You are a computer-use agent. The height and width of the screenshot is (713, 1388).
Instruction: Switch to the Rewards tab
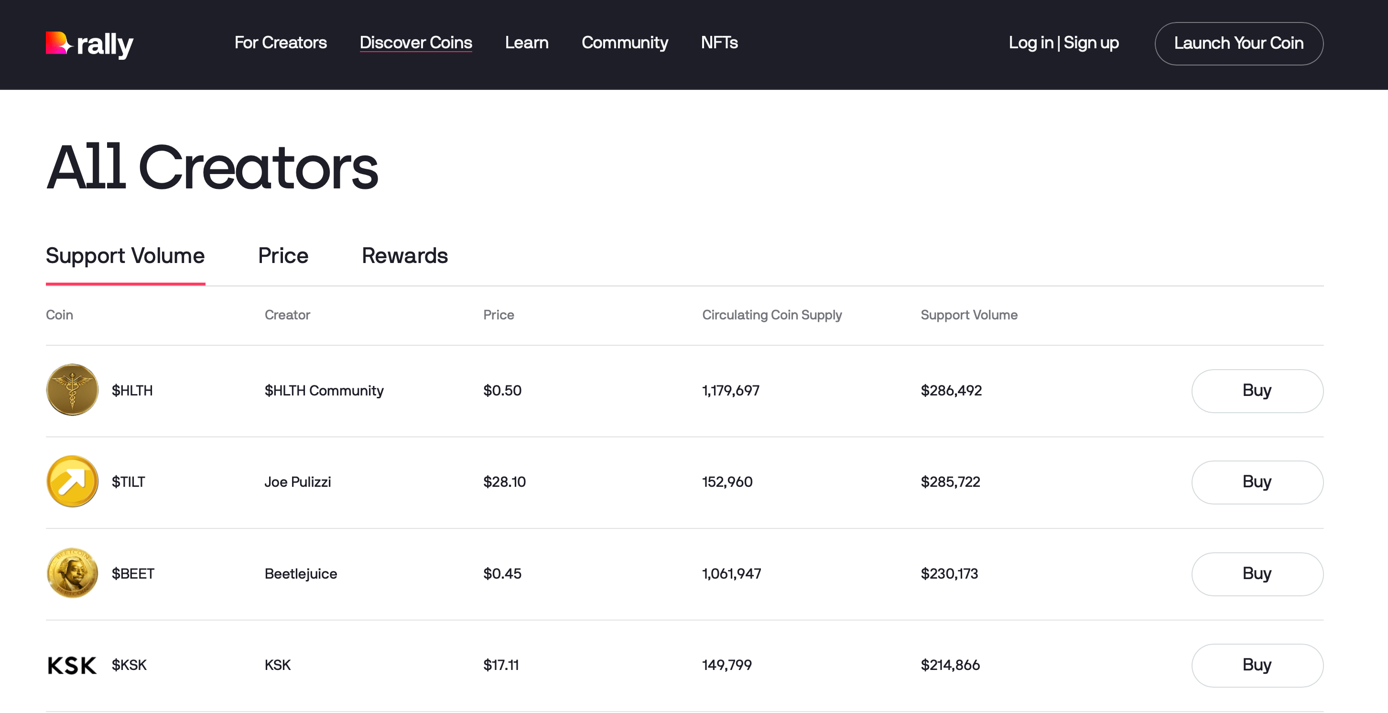(x=405, y=256)
